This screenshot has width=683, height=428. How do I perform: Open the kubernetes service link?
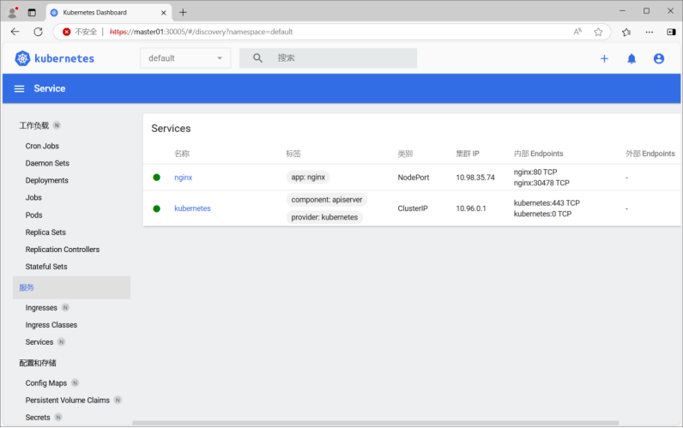(x=192, y=208)
